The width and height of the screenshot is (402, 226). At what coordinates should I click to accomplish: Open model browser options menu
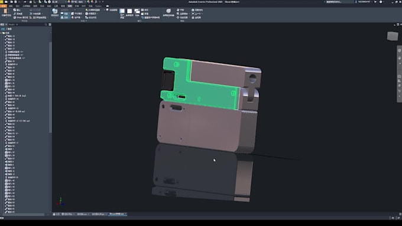click(x=50, y=25)
